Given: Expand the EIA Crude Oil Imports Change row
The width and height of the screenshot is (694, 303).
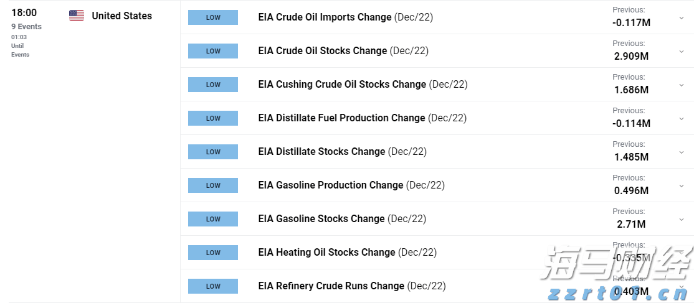Looking at the screenshot, I should pos(681,18).
